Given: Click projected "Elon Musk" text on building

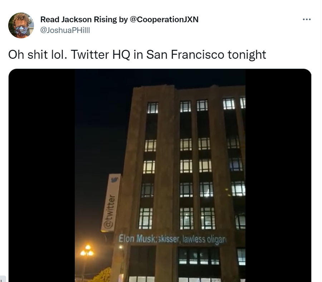Looking at the screenshot, I should (x=137, y=239).
